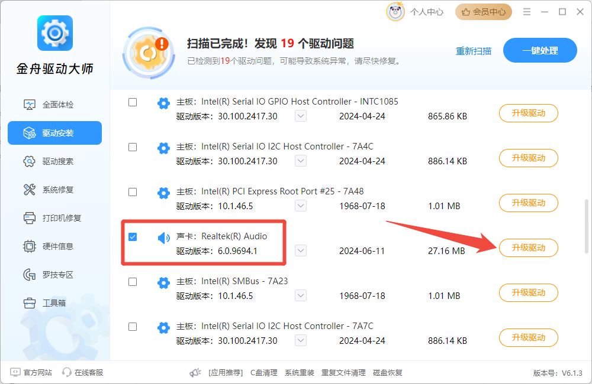592x384 pixels.
Task: Click the gear icon of GPIO Host Controller
Action: pyautogui.click(x=163, y=103)
